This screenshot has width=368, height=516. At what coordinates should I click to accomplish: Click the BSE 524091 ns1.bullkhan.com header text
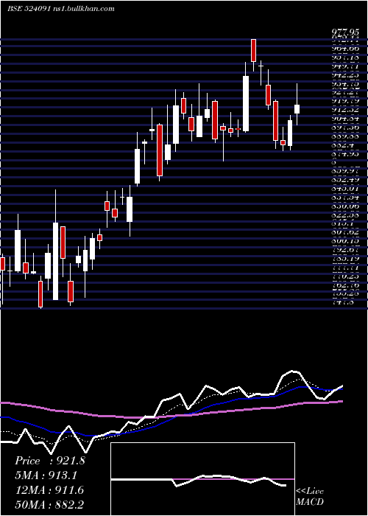(x=61, y=9)
